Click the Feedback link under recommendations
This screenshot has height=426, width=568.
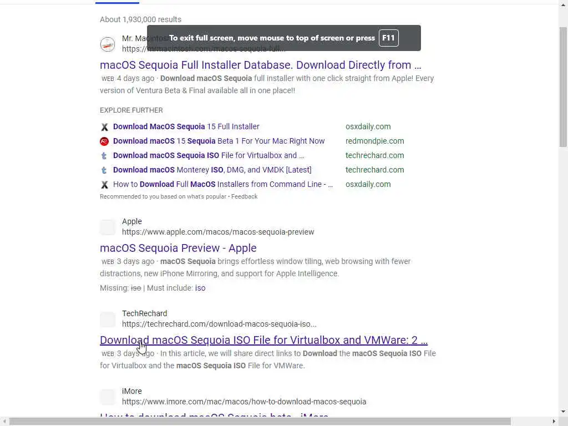pos(244,196)
